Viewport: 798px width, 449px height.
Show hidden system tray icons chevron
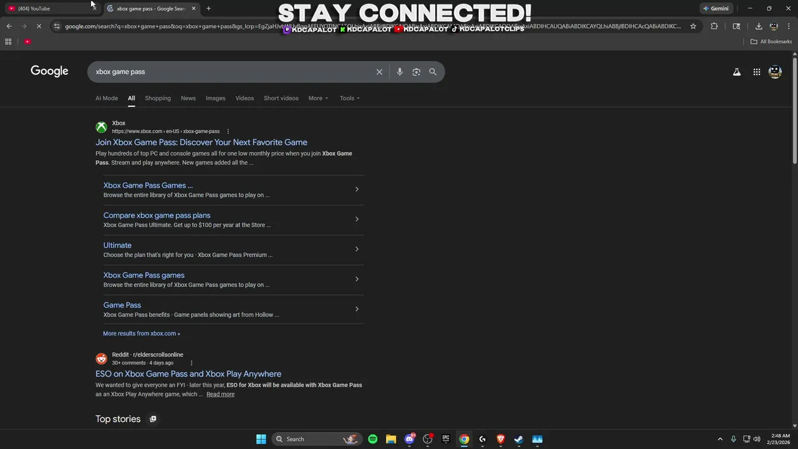pyautogui.click(x=720, y=439)
